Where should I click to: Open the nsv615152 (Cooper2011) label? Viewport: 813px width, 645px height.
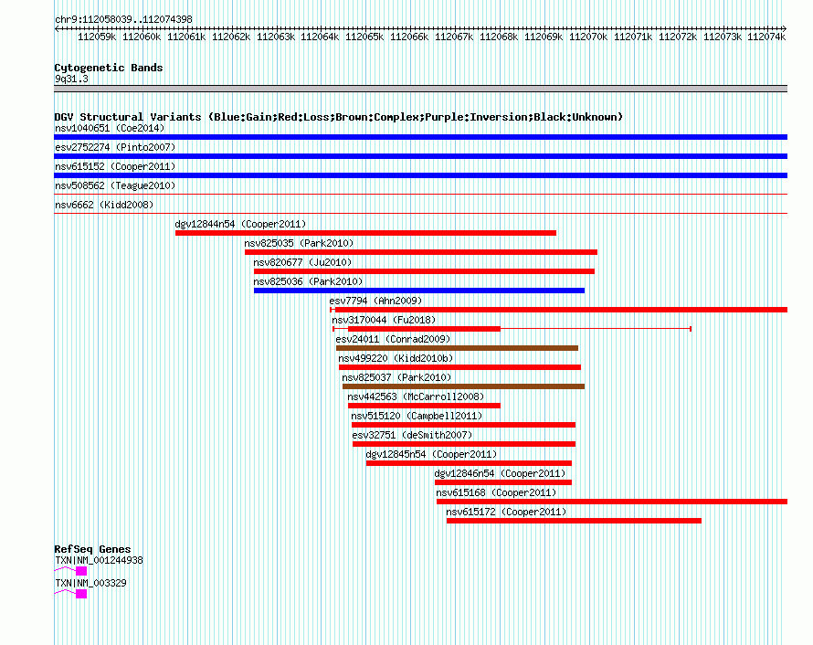click(115, 166)
